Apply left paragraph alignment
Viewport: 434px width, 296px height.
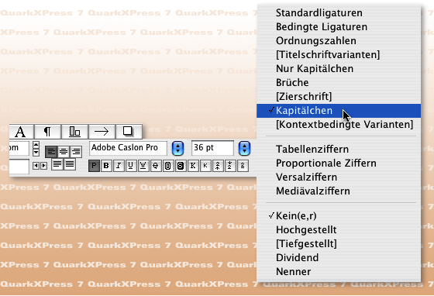point(51,152)
